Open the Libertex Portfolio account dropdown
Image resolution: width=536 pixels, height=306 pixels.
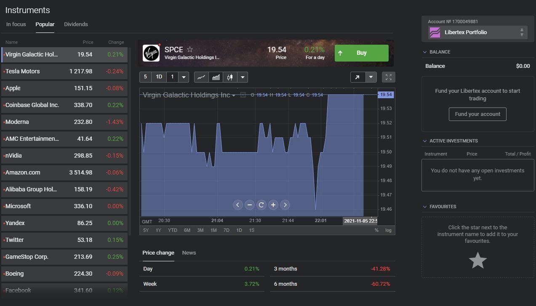[477, 32]
